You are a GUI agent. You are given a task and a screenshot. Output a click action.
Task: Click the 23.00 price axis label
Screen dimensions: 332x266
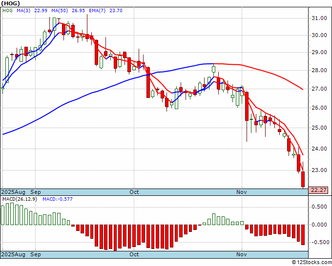point(319,170)
